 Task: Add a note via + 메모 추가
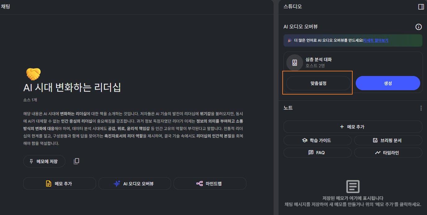353,127
